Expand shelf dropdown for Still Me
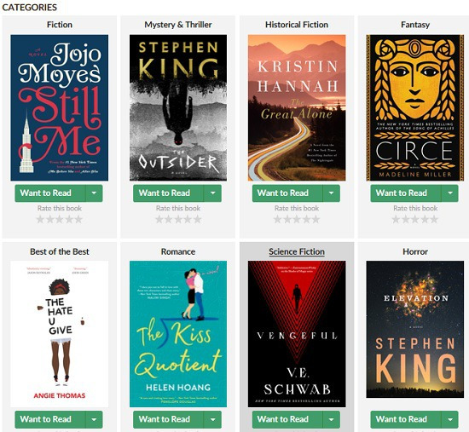This screenshot has width=469, height=432. pyautogui.click(x=94, y=193)
